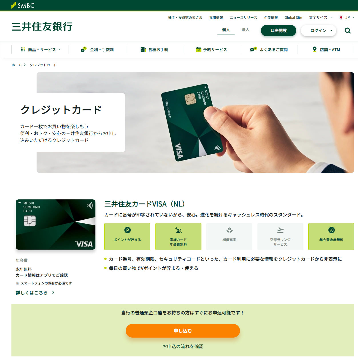This screenshot has height=361, width=358.
Task: Click the 店舗・ATM location pin icon
Action: tap(315, 49)
